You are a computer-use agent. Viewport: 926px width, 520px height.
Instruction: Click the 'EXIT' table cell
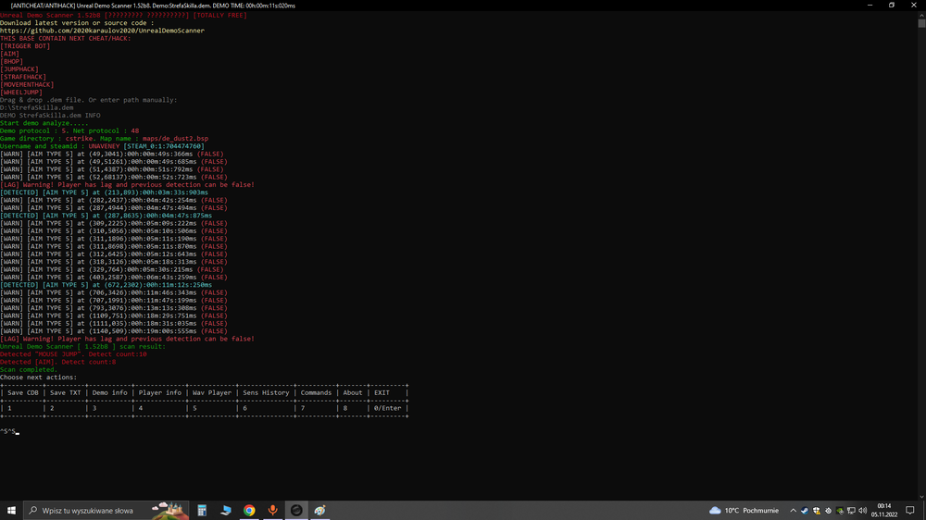point(382,392)
